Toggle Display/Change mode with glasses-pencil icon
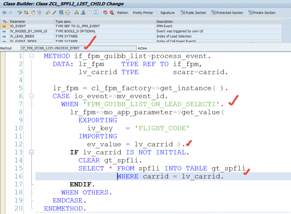Screen dimensions: 291x214 (20, 12)
